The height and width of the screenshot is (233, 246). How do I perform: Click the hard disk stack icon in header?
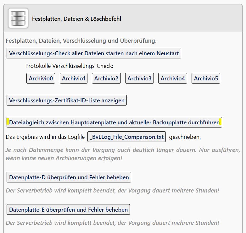click(18, 18)
